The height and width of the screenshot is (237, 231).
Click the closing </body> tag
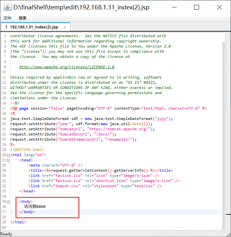pos(27,212)
